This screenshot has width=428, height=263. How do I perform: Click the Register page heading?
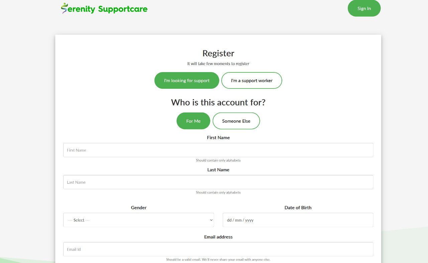218,53
